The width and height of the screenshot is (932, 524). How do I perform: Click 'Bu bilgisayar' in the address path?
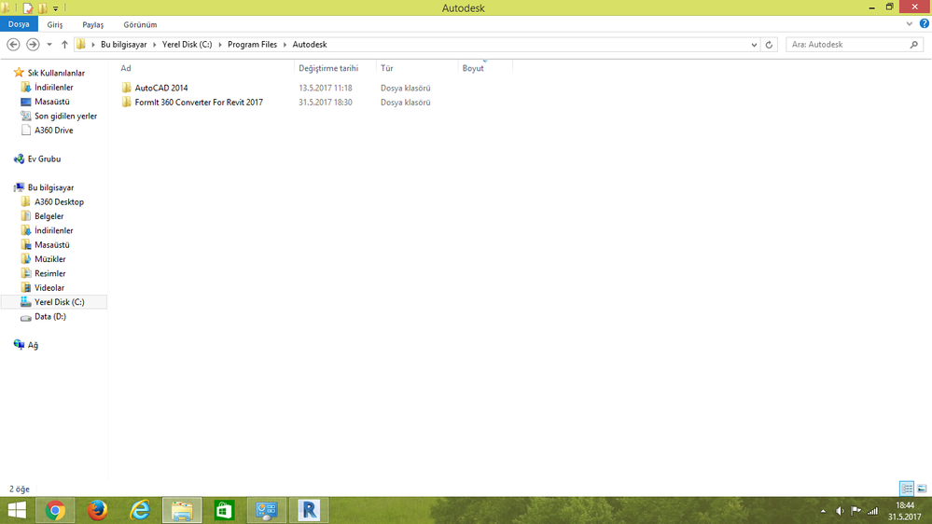point(124,45)
